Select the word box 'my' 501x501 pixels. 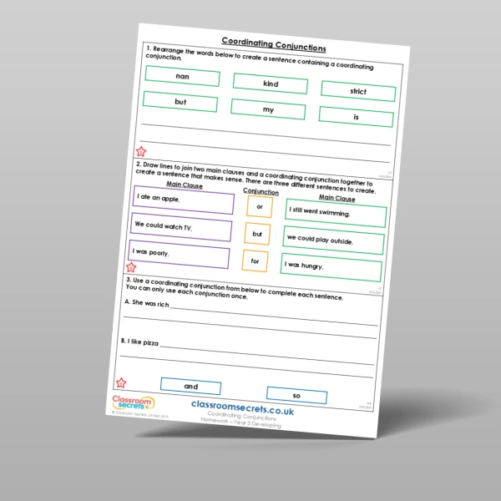click(268, 109)
